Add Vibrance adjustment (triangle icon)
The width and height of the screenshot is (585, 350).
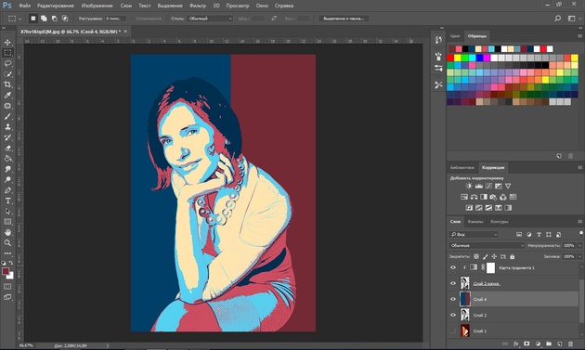(508, 186)
